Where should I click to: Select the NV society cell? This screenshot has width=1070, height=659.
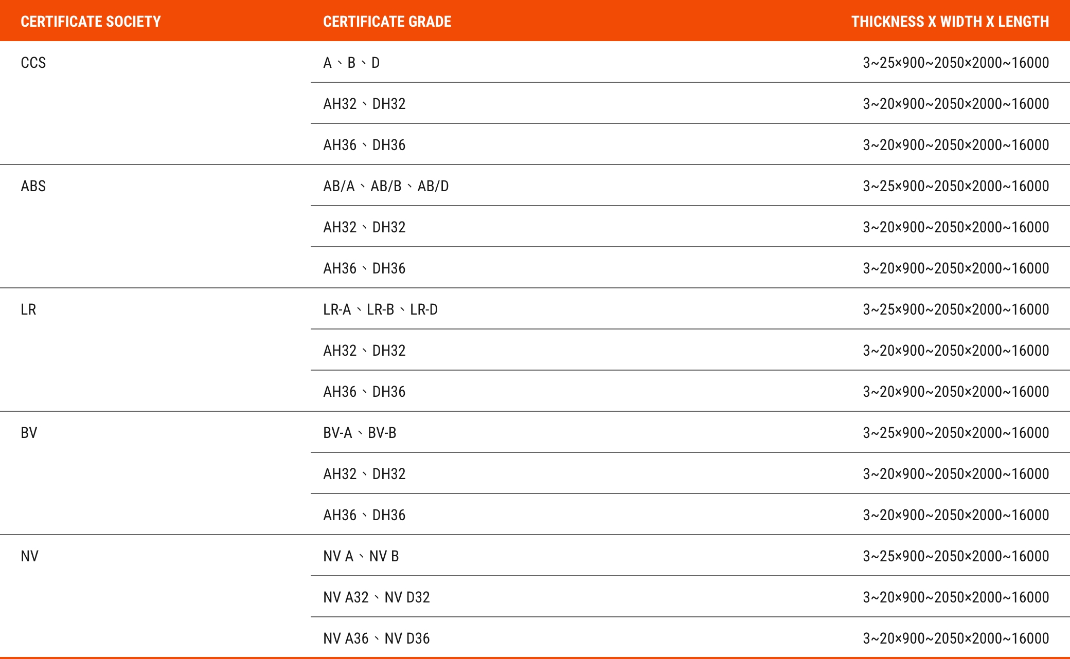pyautogui.click(x=29, y=556)
